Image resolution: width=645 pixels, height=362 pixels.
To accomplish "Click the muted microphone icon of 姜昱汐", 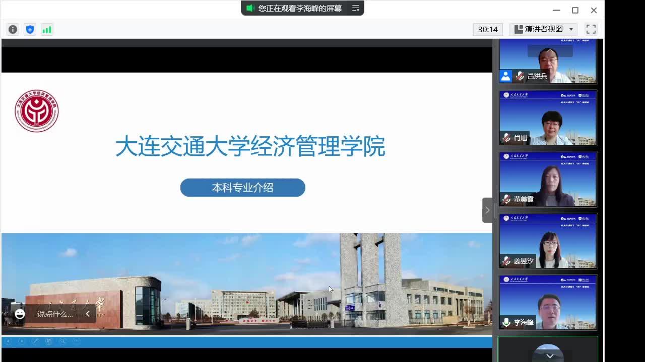I will [x=506, y=261].
